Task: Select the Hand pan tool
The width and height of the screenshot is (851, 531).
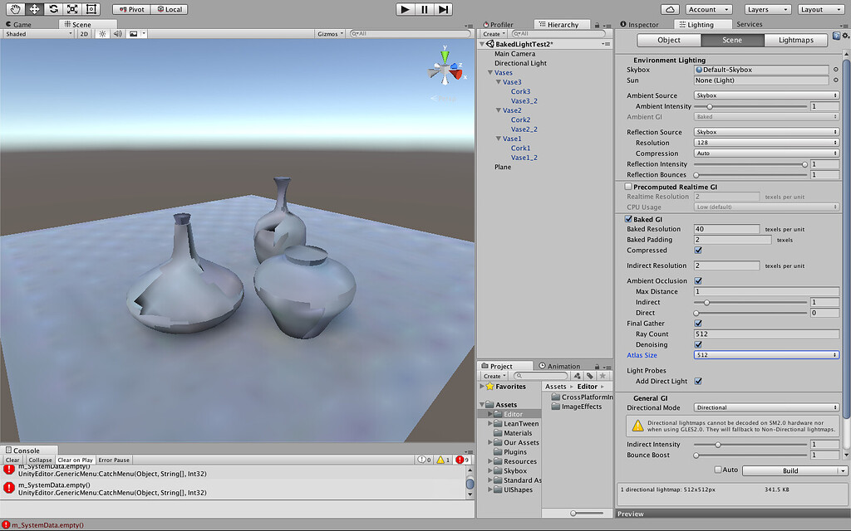Action: click(15, 9)
